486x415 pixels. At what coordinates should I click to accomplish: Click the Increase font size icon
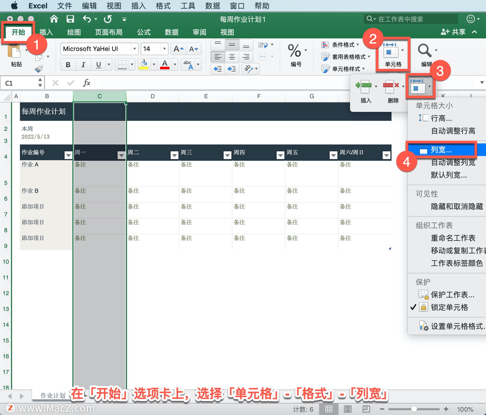coord(178,49)
